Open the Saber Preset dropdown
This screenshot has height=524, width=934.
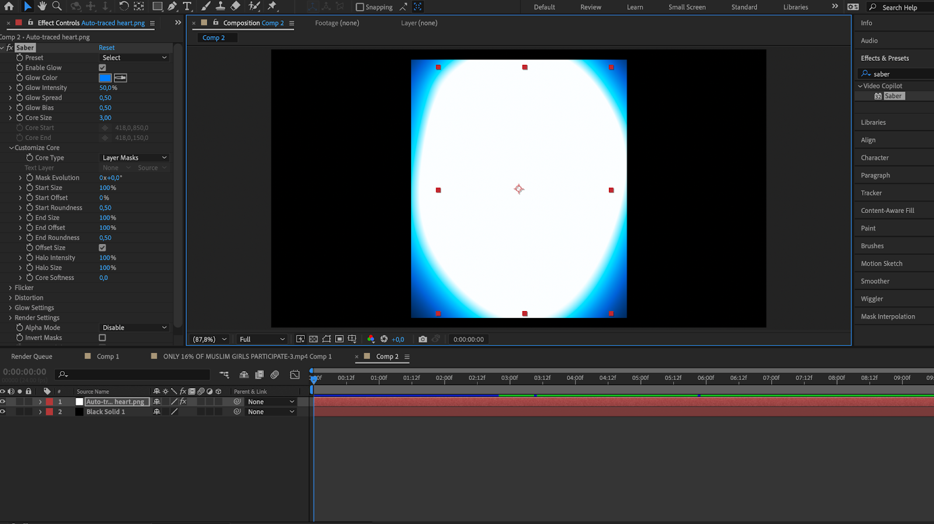tap(134, 58)
